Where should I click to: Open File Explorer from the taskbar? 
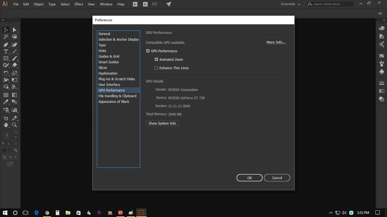pos(68,213)
